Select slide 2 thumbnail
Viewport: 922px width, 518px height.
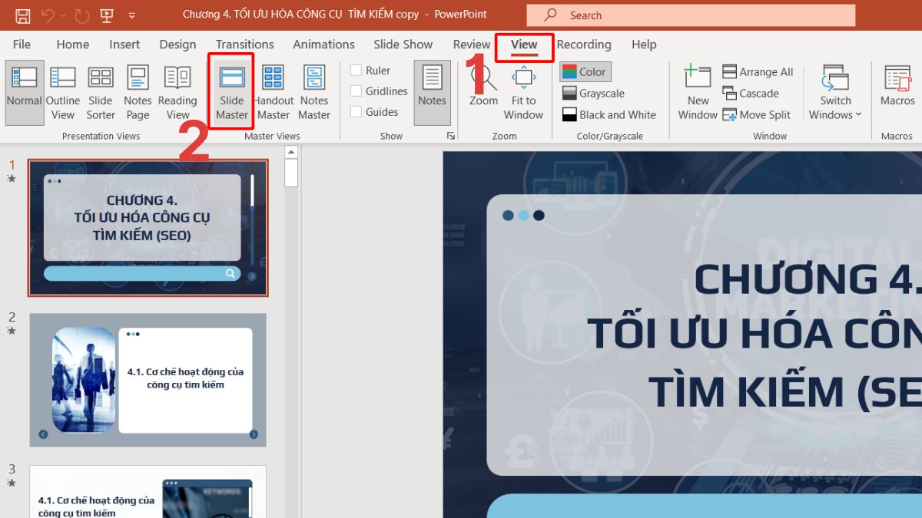click(x=148, y=380)
